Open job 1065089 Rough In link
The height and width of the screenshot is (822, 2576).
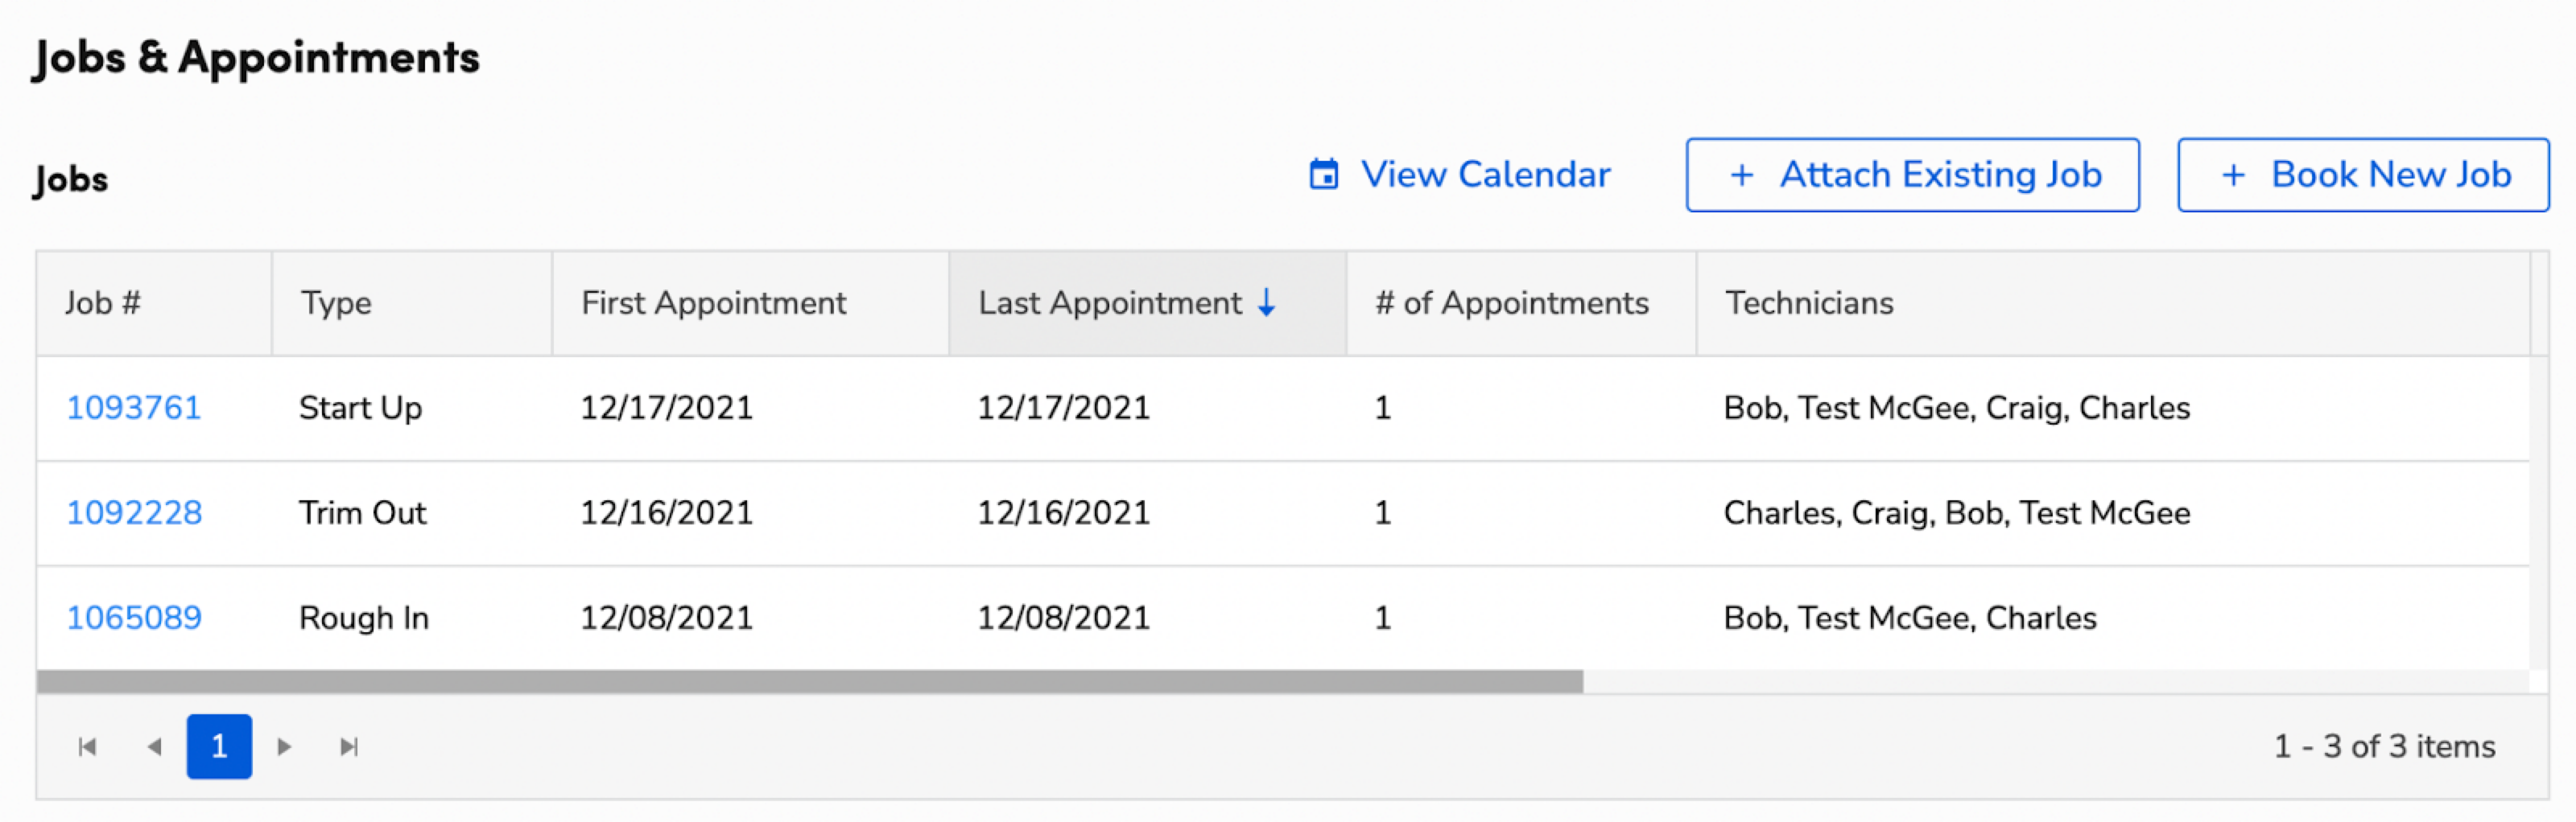pyautogui.click(x=134, y=617)
